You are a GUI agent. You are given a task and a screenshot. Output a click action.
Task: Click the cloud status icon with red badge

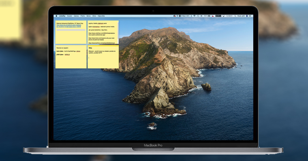pos(174,16)
